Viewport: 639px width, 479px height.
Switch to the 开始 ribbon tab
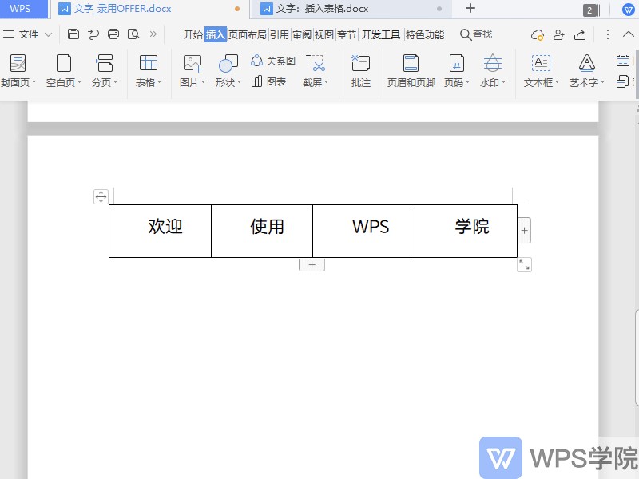click(192, 34)
